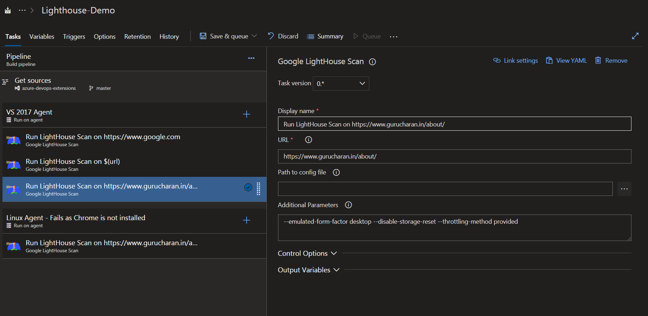Open the Triggers tab
Screen dimensions: 648x316
click(74, 37)
